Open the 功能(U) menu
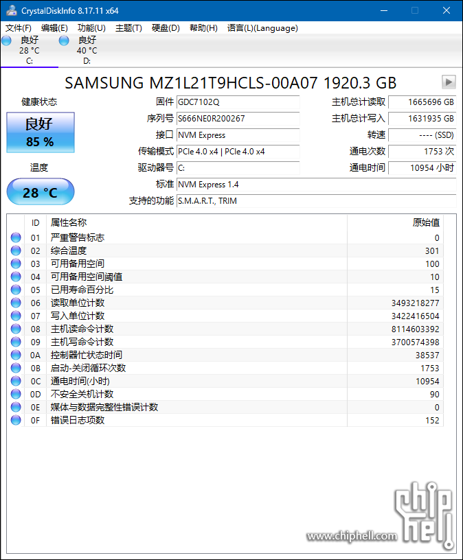This screenshot has height=560, width=463. coord(91,28)
